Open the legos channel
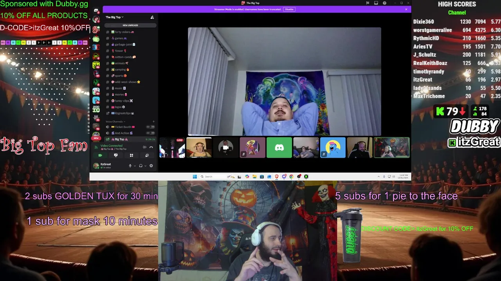501x281 pixels. pos(130,107)
